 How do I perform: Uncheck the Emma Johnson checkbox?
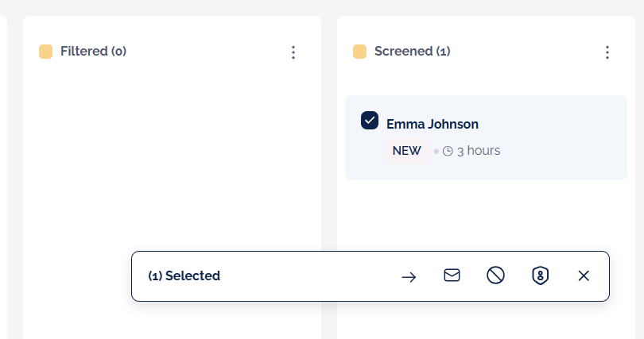[x=370, y=120]
